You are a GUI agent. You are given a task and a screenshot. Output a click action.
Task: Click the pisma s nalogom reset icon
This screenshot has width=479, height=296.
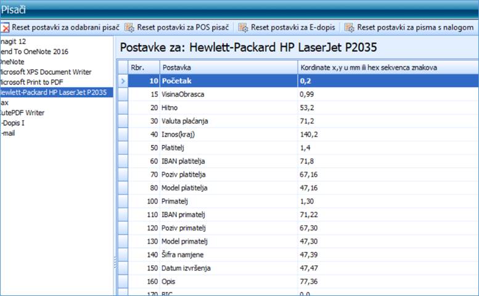point(349,28)
